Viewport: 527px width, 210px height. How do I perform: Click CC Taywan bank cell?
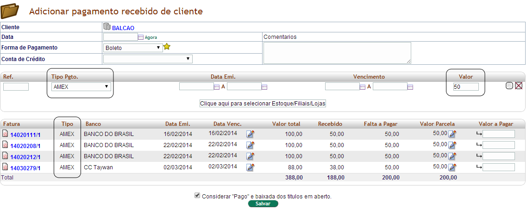coord(98,167)
